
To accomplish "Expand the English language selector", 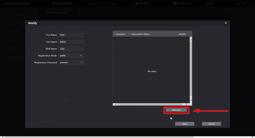I will pyautogui.click(x=211, y=3).
